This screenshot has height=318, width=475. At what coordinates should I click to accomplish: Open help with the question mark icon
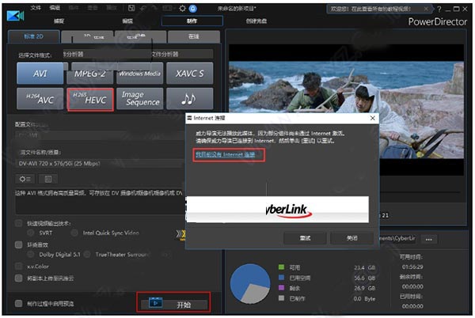(x=439, y=9)
